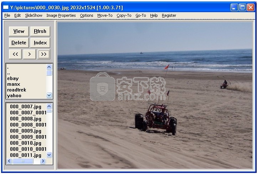Click the View button
Viewport: 257px width, 174px height.
[19, 31]
